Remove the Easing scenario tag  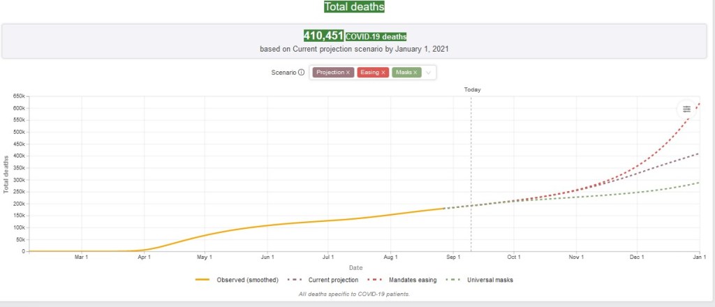[x=383, y=73]
